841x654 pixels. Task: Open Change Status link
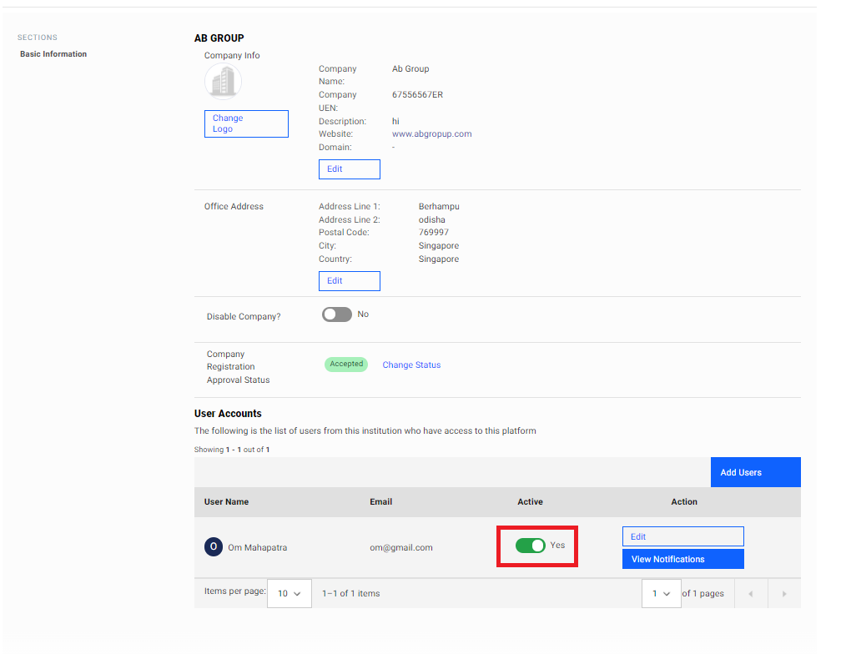[x=410, y=364]
